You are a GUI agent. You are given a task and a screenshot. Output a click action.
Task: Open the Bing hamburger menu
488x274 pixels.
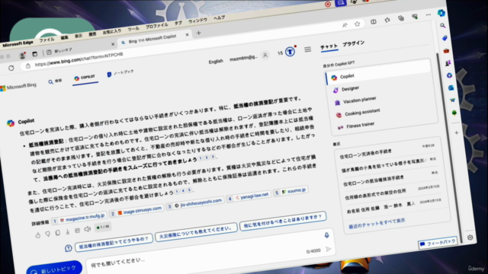[x=307, y=49]
